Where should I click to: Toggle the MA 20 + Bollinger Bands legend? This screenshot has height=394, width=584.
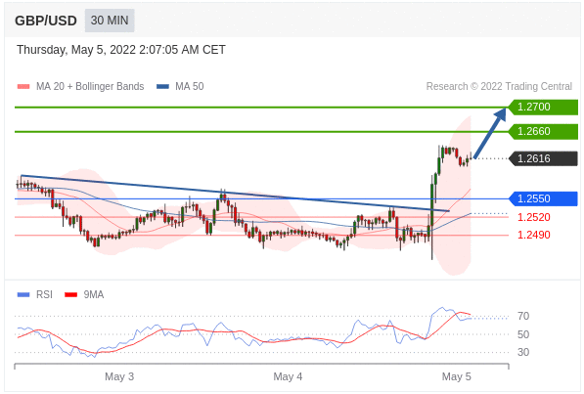(80, 86)
